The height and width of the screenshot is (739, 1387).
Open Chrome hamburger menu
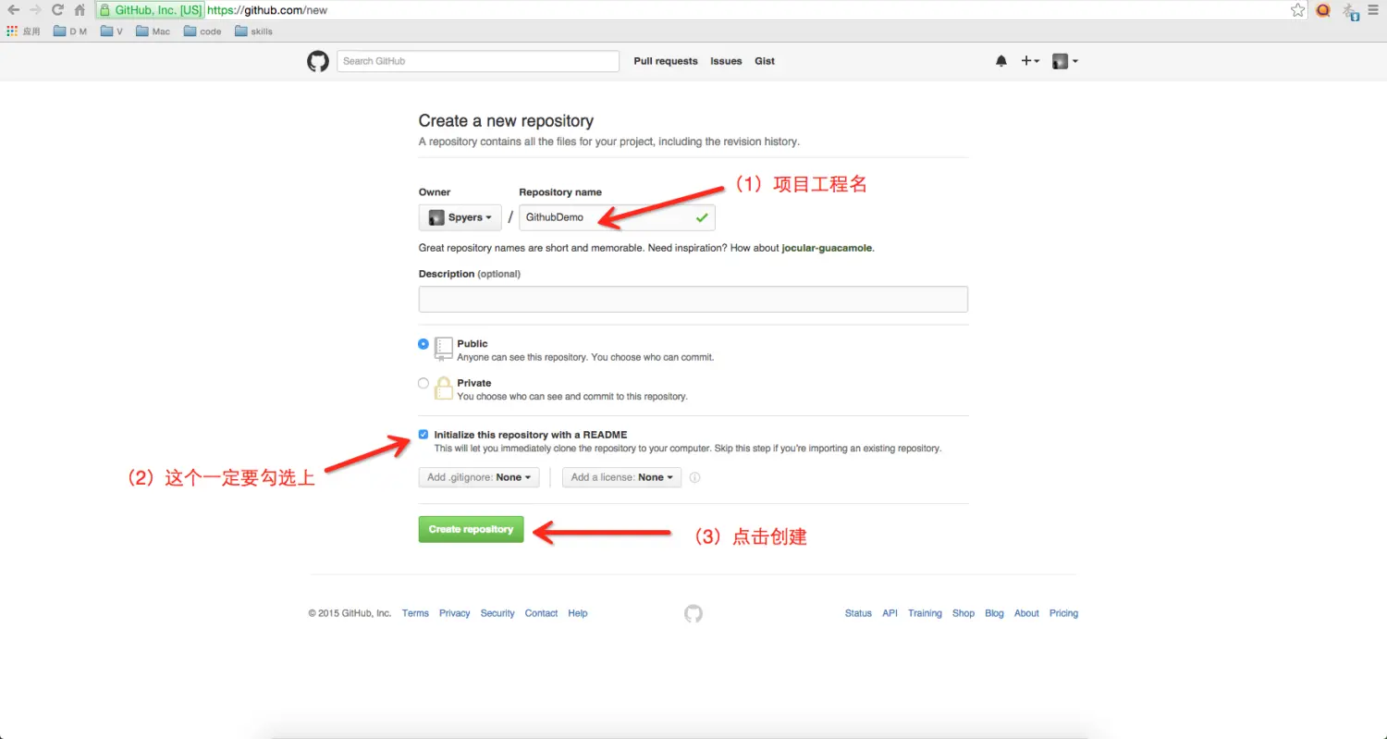[1375, 10]
